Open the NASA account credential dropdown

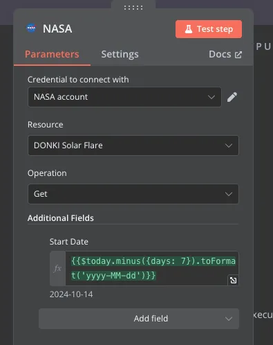124,97
